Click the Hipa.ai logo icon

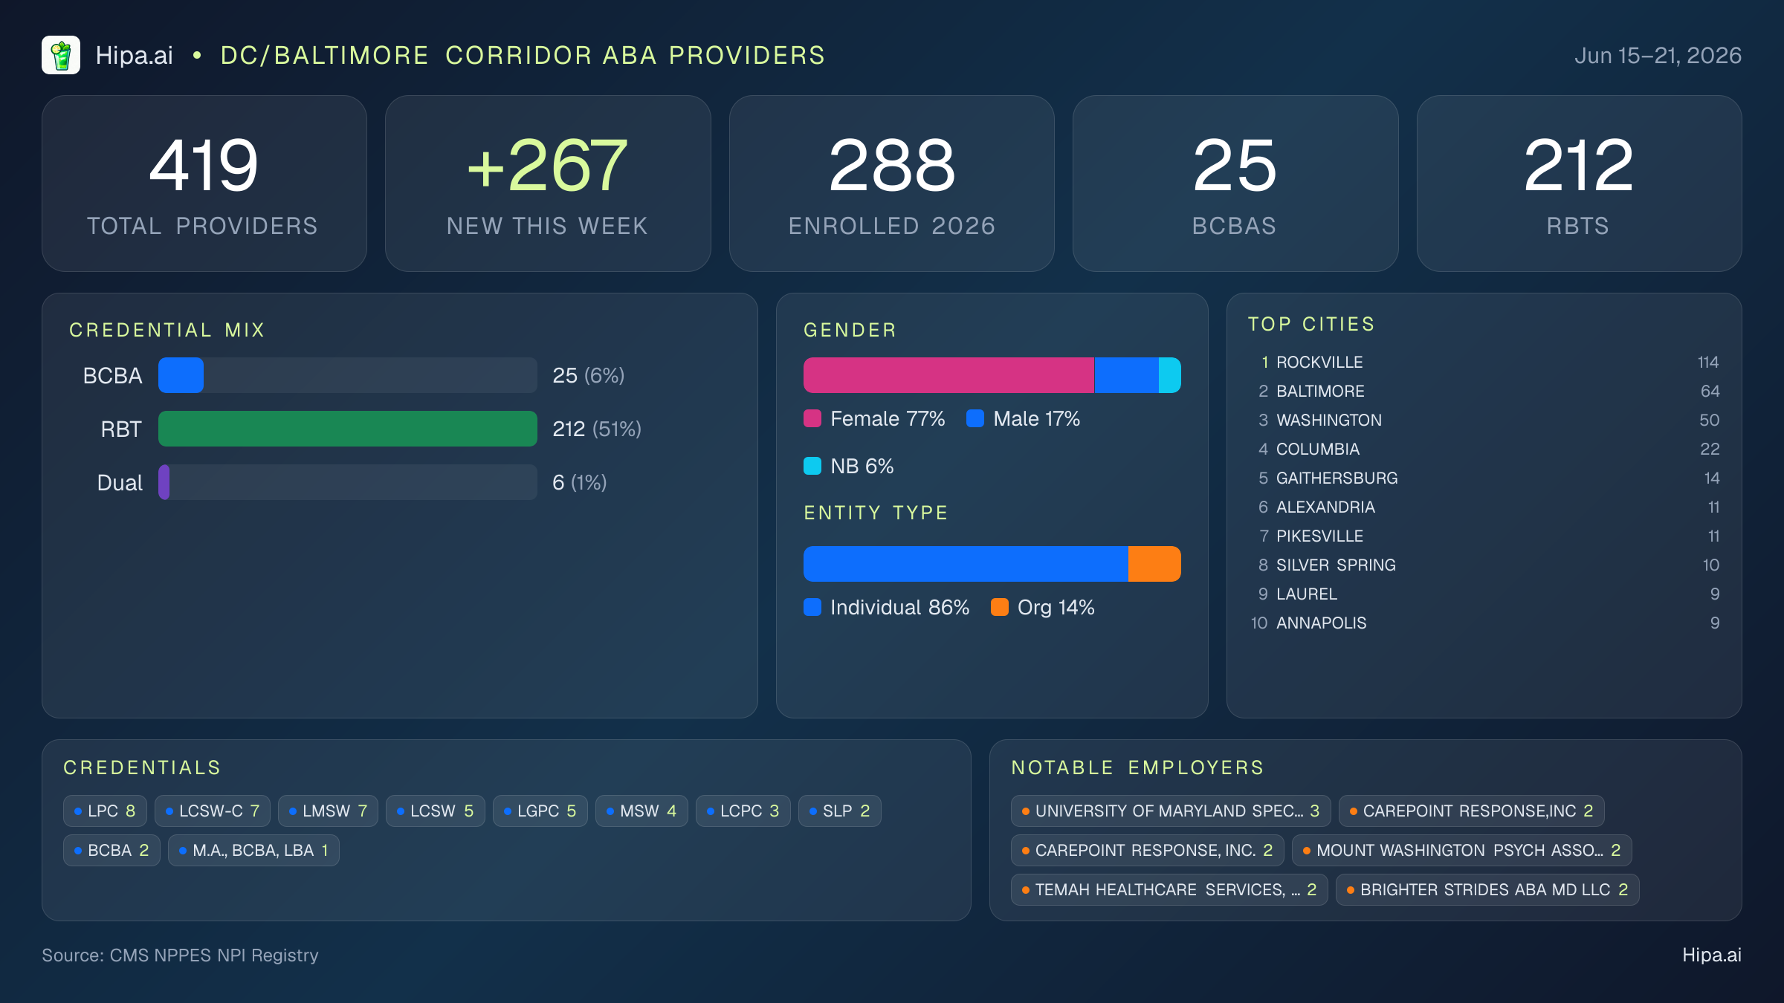61,55
